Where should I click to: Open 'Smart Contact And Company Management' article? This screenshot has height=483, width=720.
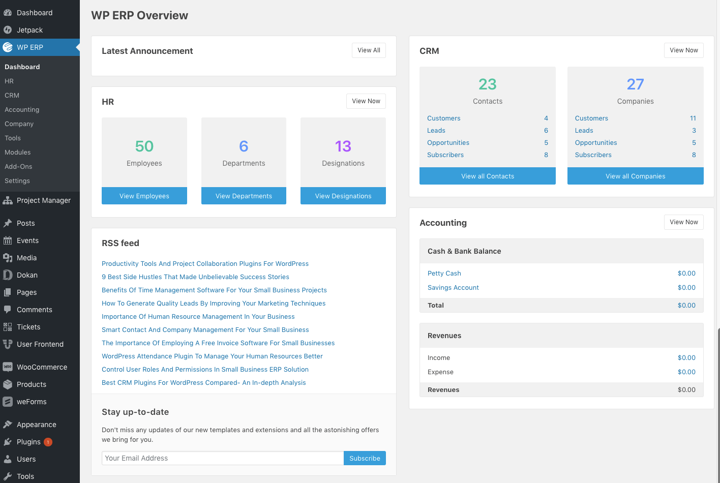point(205,330)
